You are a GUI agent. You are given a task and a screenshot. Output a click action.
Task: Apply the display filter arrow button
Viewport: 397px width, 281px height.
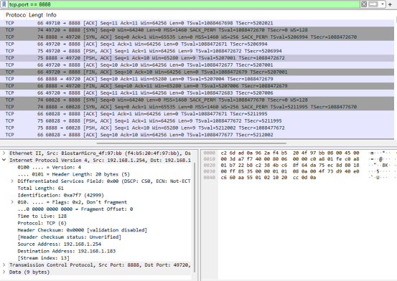[x=373, y=4]
